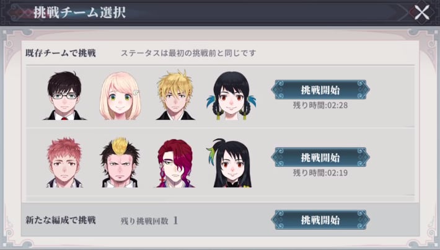The width and height of the screenshot is (440, 250).
Task: Start challenge with the second existing team
Action: [x=320, y=158]
